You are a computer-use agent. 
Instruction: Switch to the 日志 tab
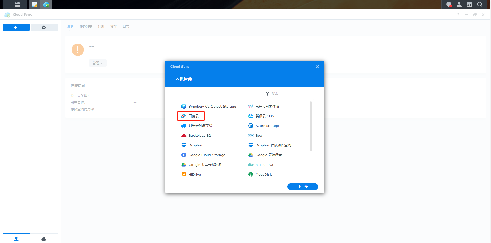pos(126,27)
